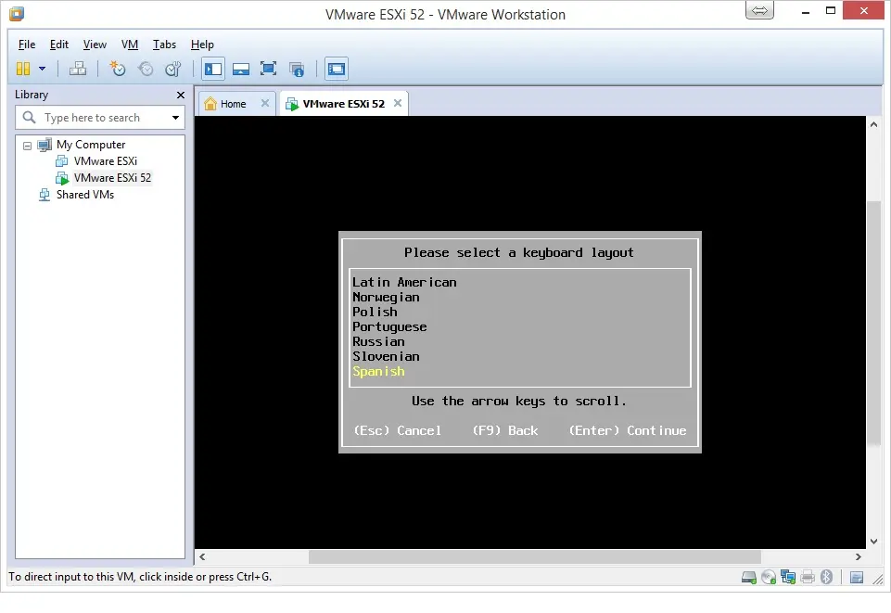The width and height of the screenshot is (891, 613).
Task: Click the message log status bar icon
Action: pyautogui.click(x=857, y=578)
